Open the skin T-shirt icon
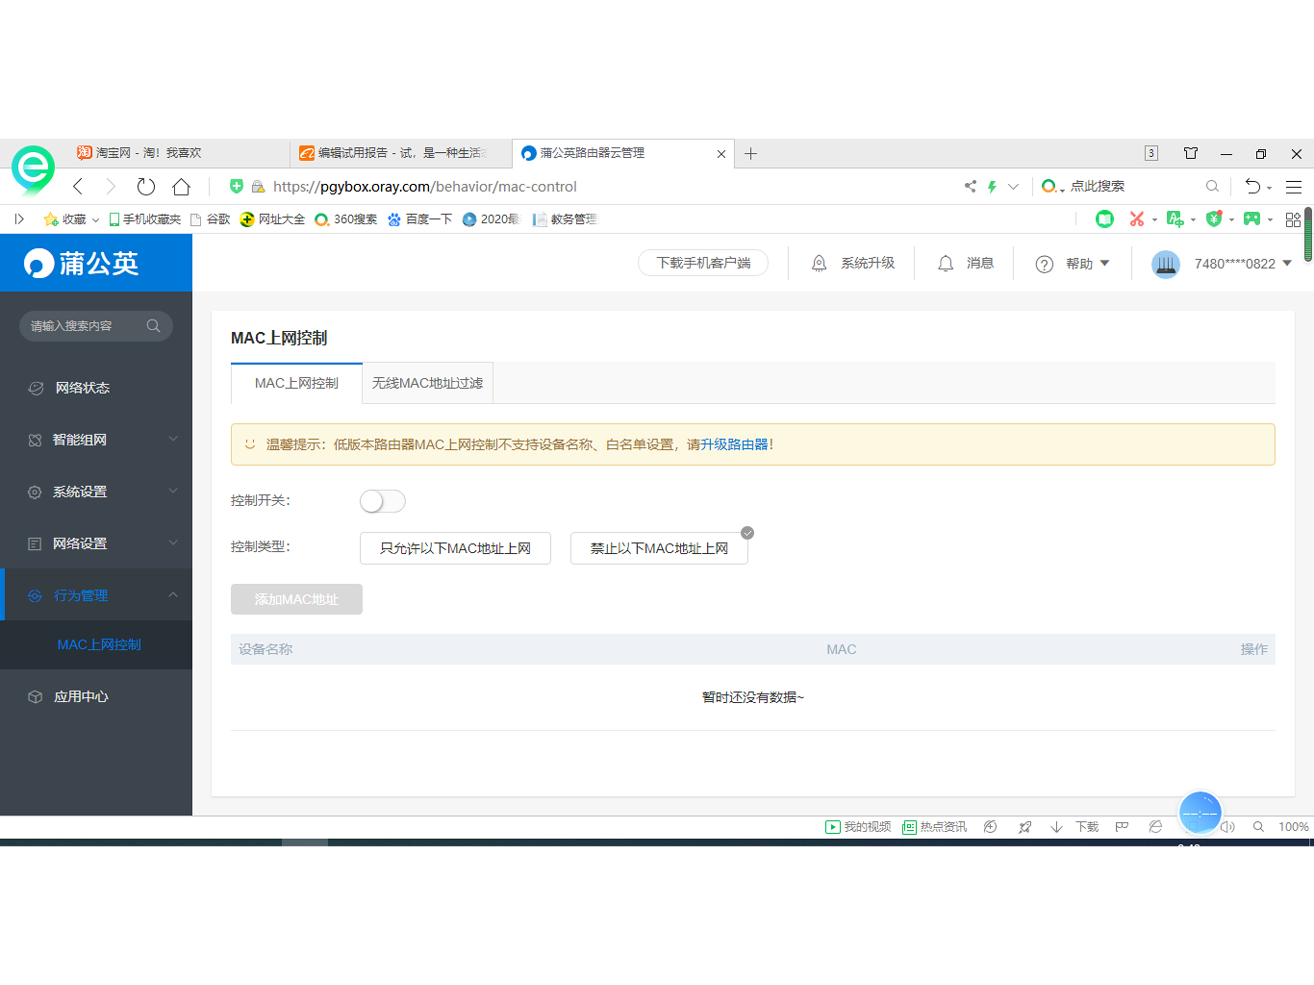 pyautogui.click(x=1190, y=153)
